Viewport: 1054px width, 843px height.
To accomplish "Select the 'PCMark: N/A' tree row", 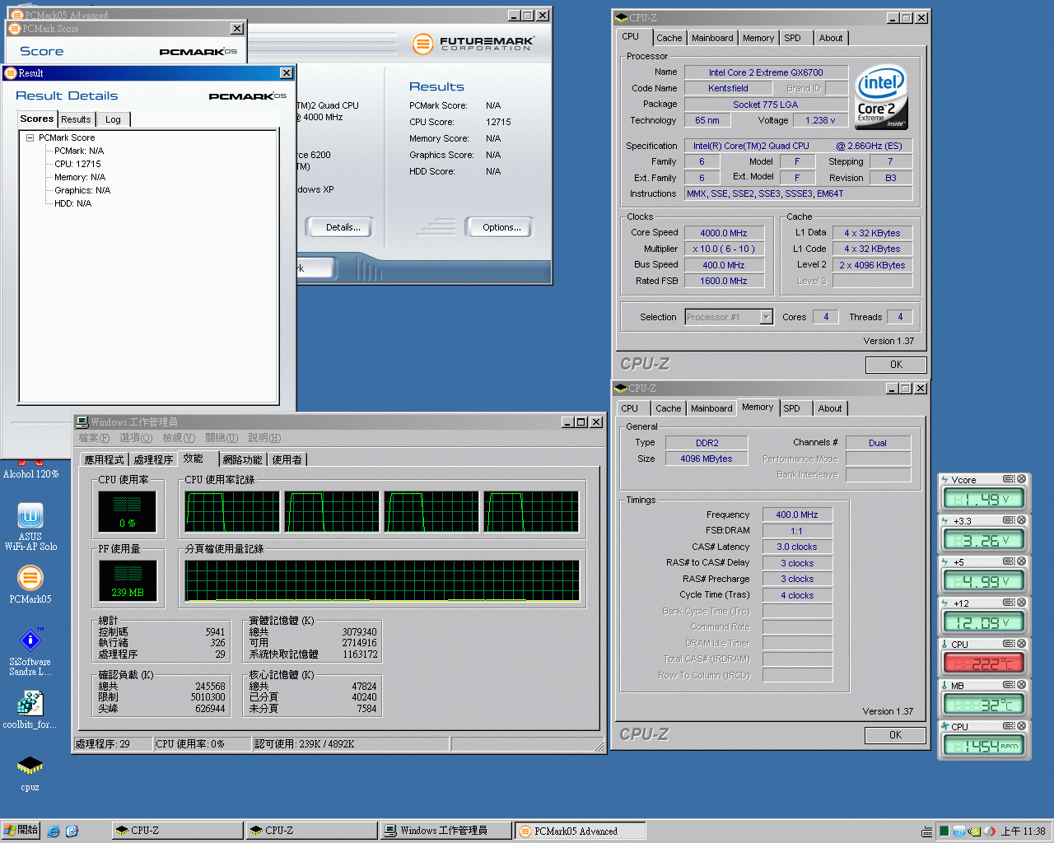I will pyautogui.click(x=79, y=151).
